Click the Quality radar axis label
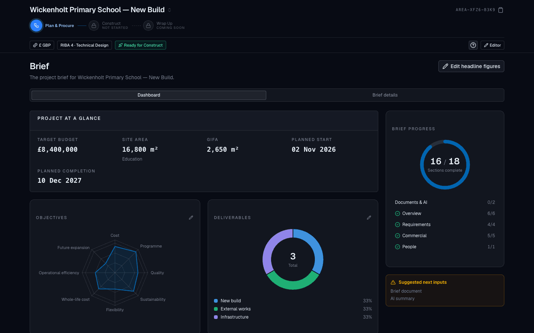 [157, 273]
